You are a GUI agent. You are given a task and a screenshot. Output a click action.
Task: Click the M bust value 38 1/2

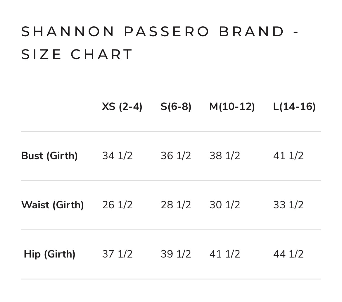coord(225,156)
